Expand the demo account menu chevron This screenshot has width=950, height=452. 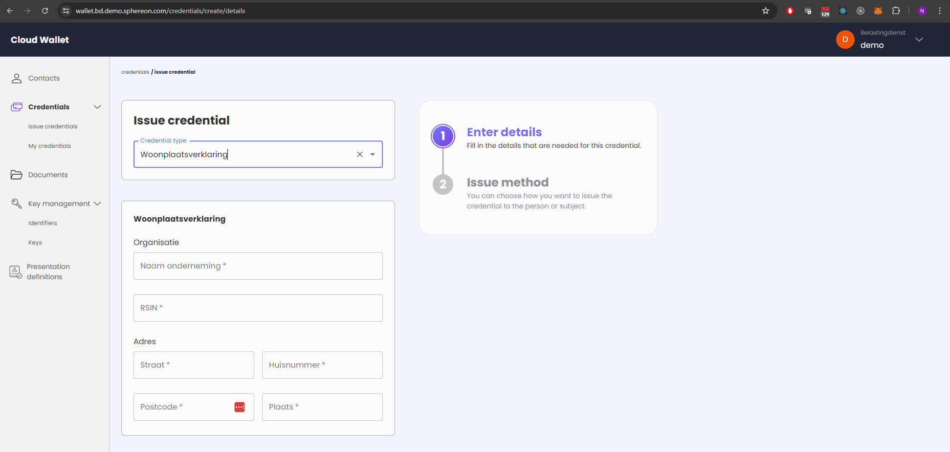pyautogui.click(x=919, y=40)
